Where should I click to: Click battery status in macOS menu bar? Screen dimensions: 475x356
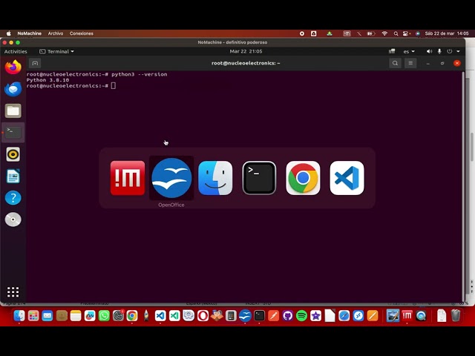(371, 33)
